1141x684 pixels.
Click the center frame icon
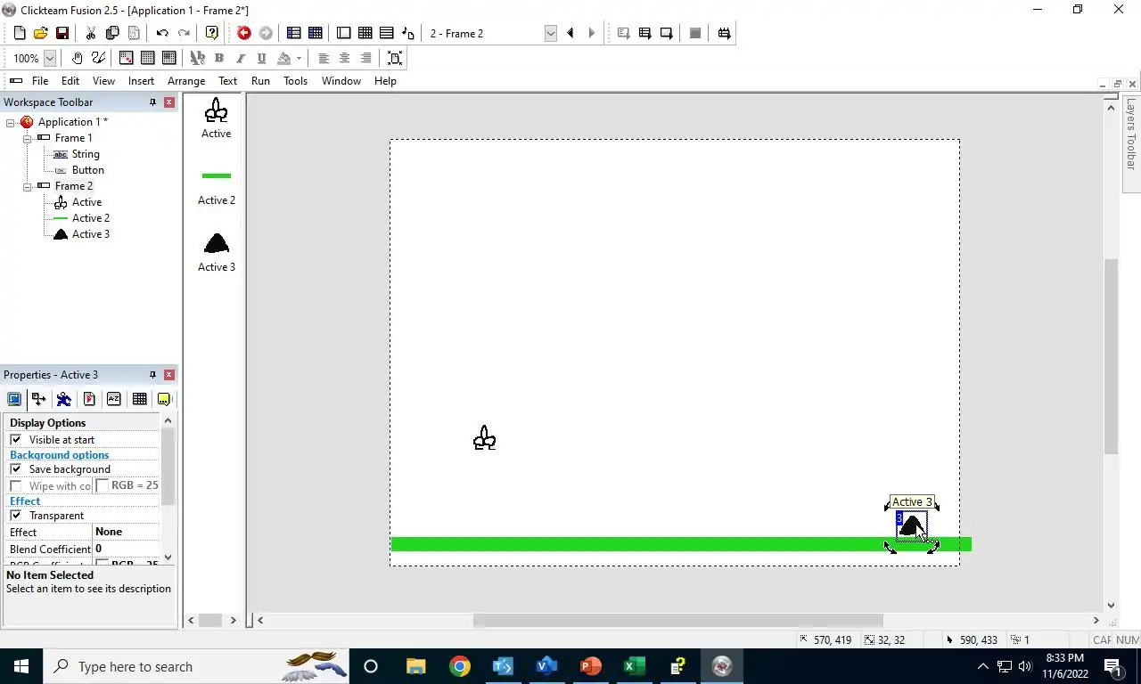click(x=395, y=58)
